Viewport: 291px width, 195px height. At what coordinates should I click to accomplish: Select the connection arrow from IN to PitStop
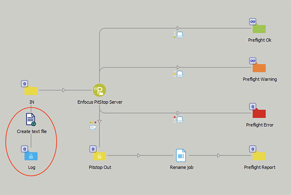click(64, 90)
